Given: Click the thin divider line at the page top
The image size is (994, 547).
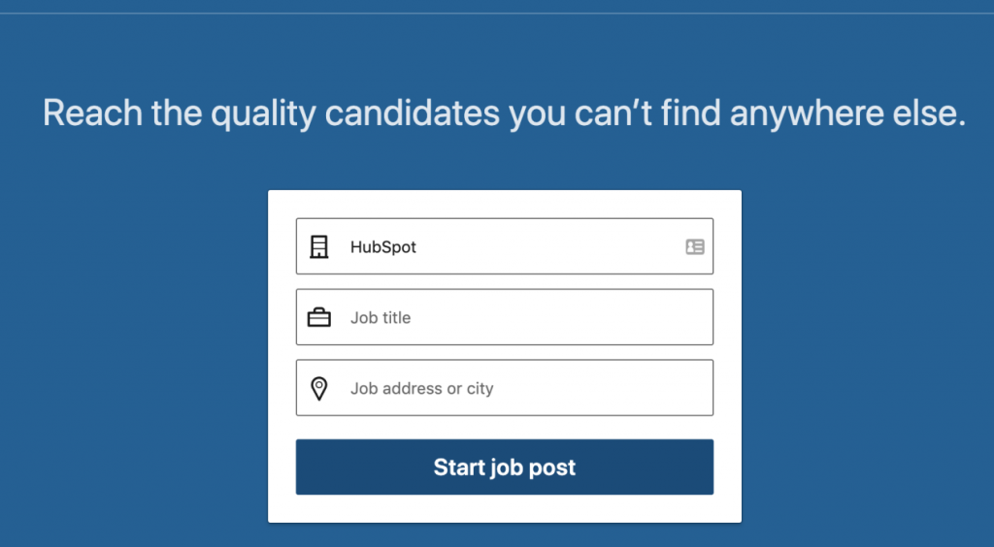Looking at the screenshot, I should [x=497, y=13].
